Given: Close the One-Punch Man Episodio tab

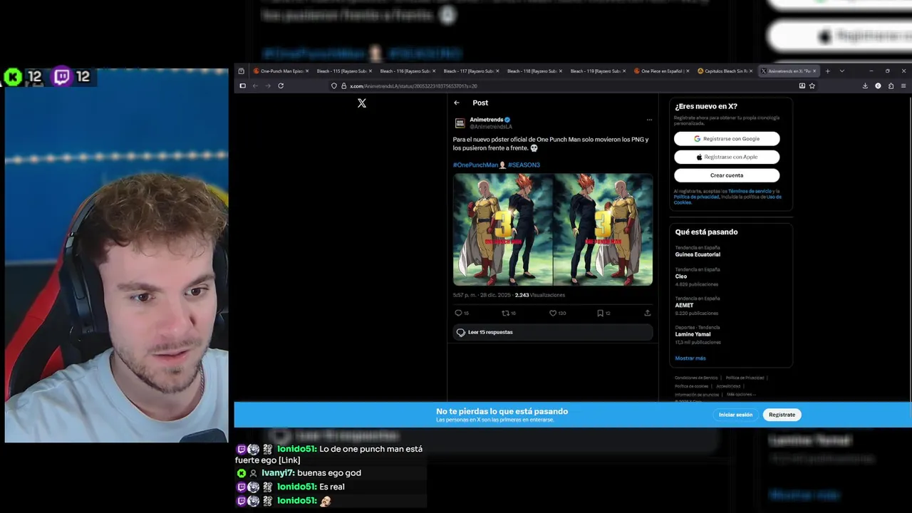Looking at the screenshot, I should click(x=307, y=71).
